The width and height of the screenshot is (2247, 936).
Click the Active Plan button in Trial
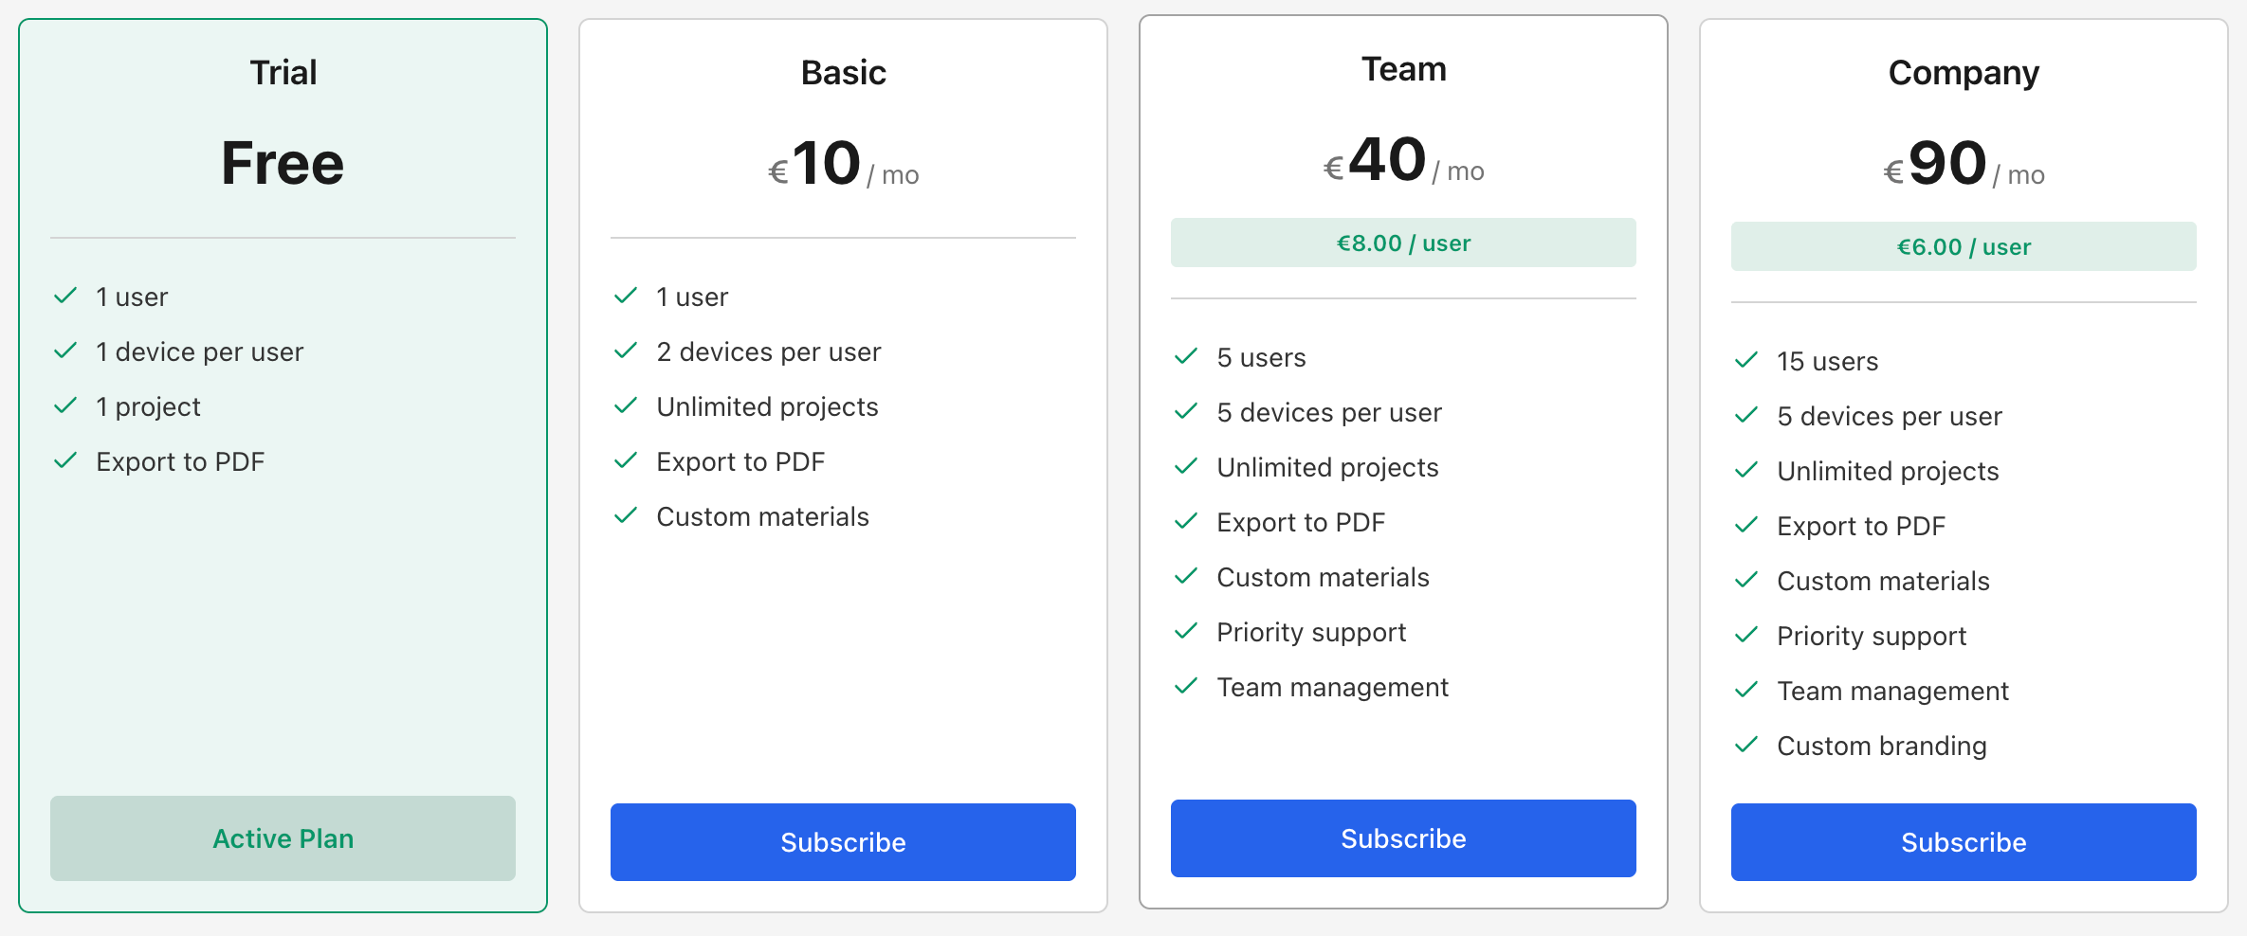point(283,838)
